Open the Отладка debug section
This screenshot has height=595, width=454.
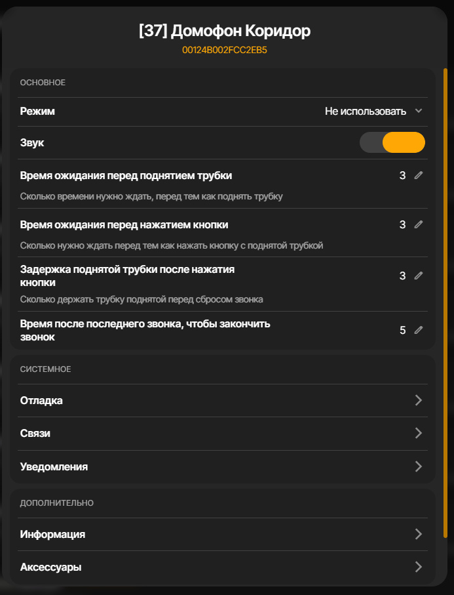[x=223, y=400]
